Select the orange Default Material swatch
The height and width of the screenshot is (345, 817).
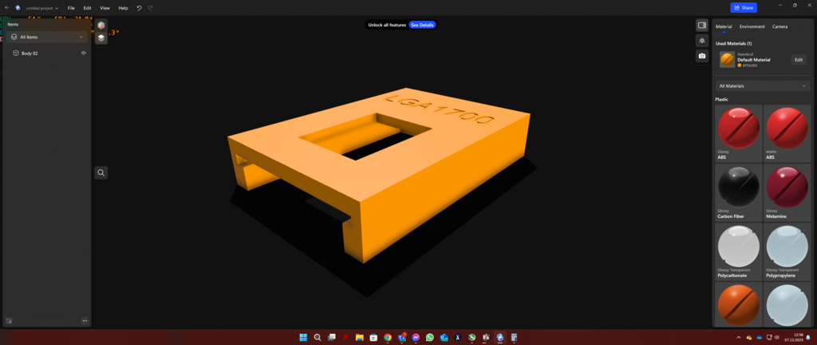tap(727, 59)
